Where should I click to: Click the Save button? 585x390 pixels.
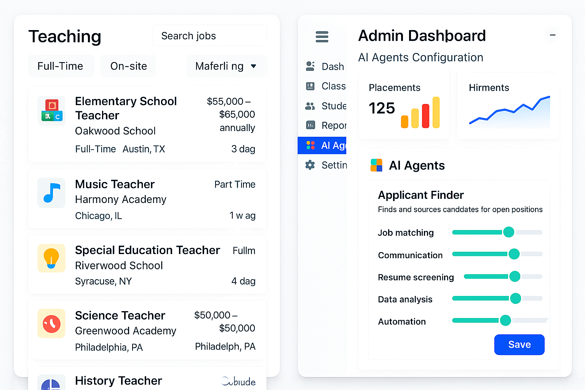(519, 345)
